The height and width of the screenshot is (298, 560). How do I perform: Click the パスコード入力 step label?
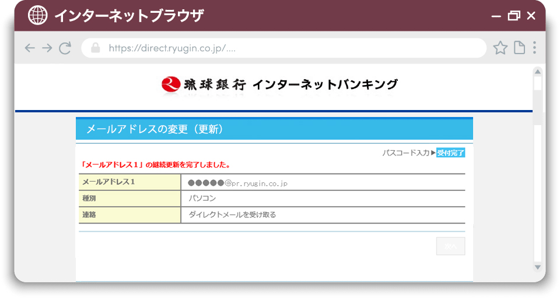coord(406,153)
